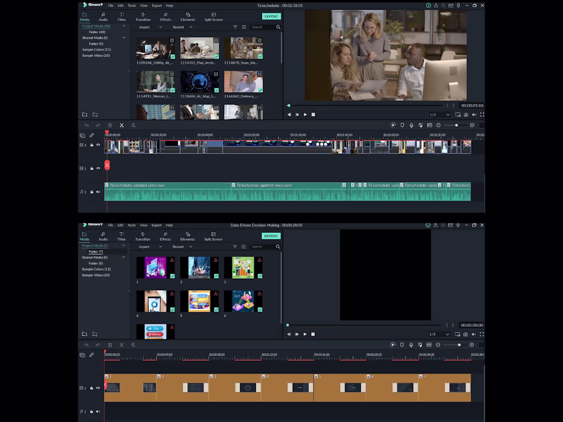Zoom timeline to fit using the fit icon
Image resolution: width=563 pixels, height=422 pixels.
tap(429, 125)
